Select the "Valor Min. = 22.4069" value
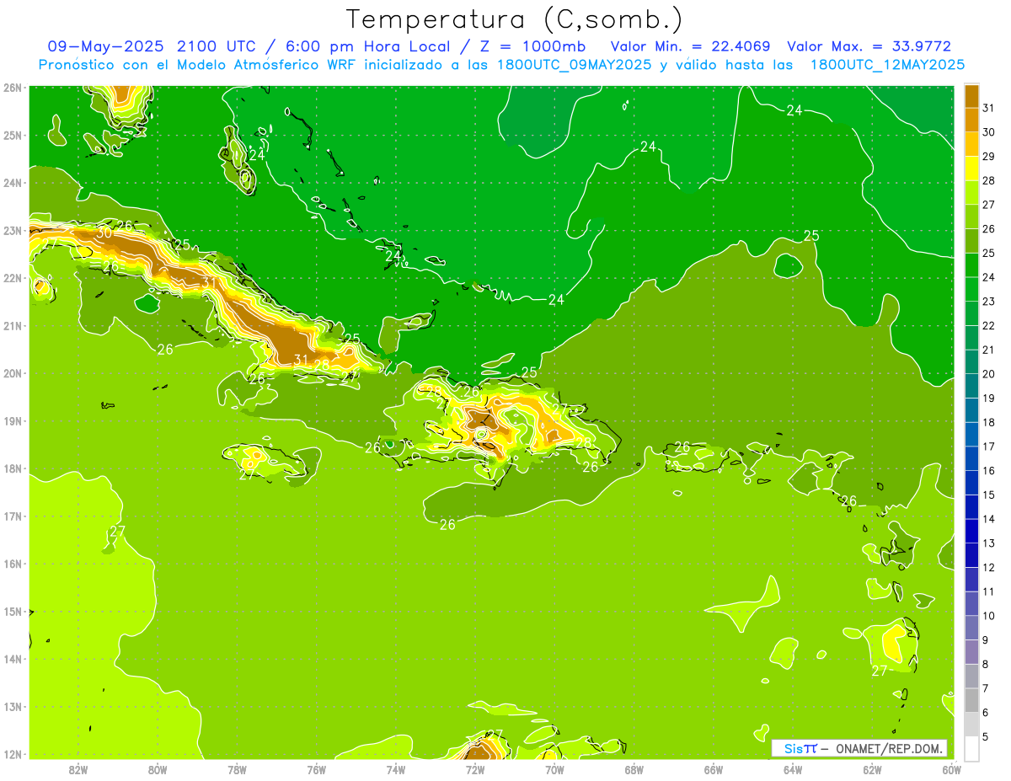The width and height of the screenshot is (1011, 781). [690, 46]
